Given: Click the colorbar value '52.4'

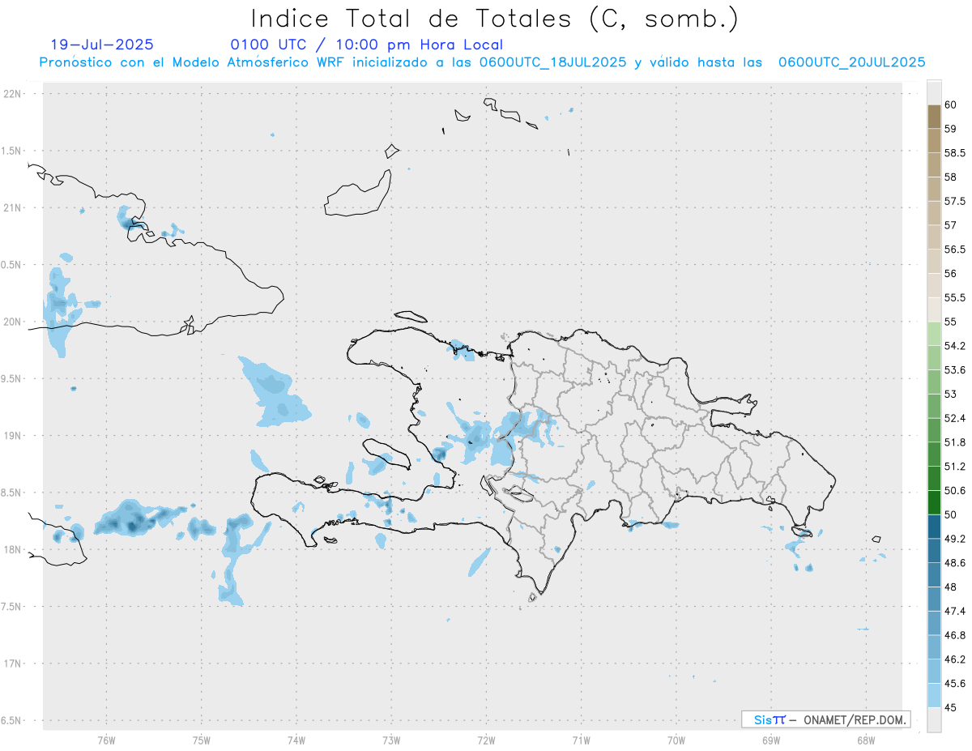Looking at the screenshot, I should pos(954,418).
